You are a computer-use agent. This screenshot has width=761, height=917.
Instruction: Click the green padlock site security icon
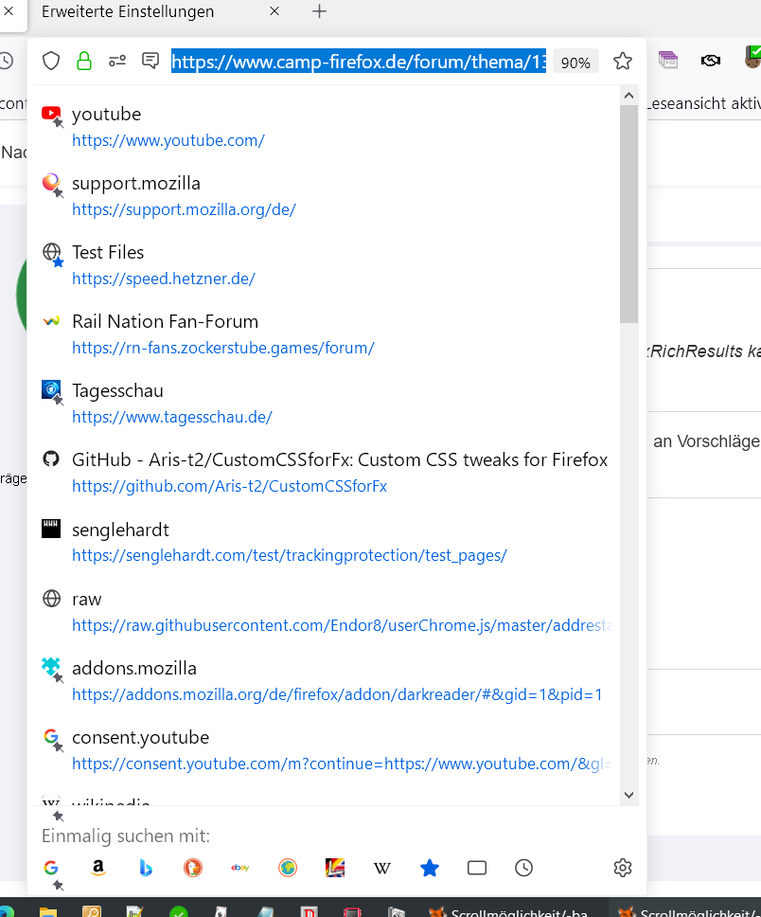tap(84, 62)
